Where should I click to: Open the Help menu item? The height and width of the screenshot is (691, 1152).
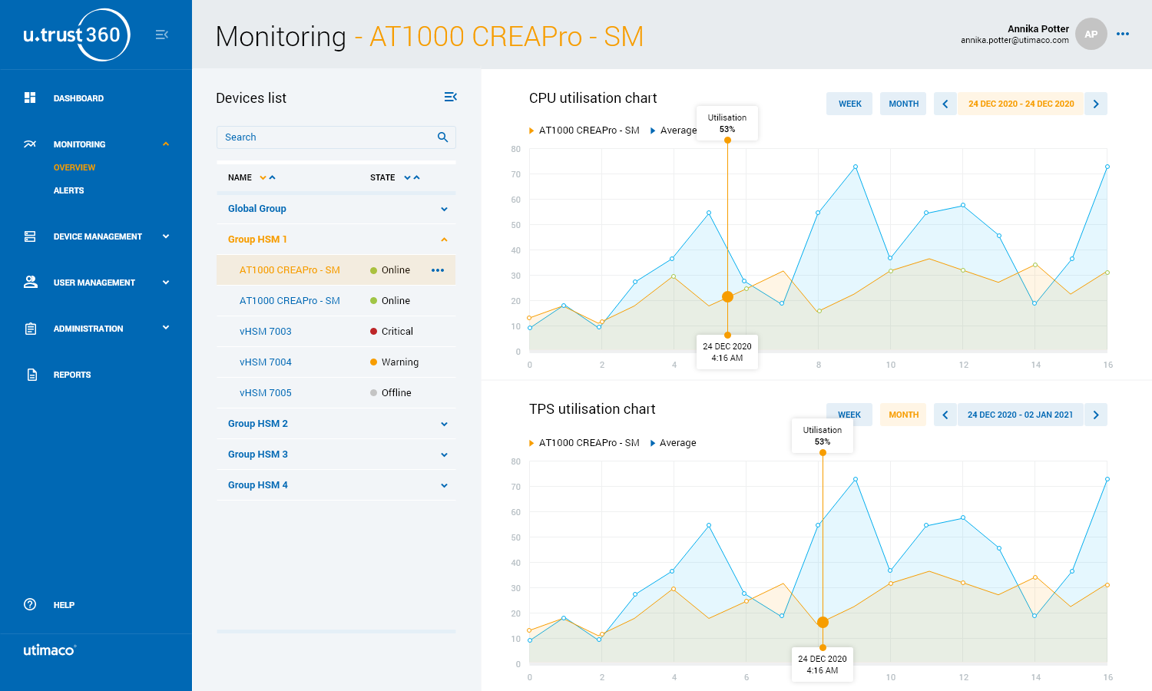point(64,605)
